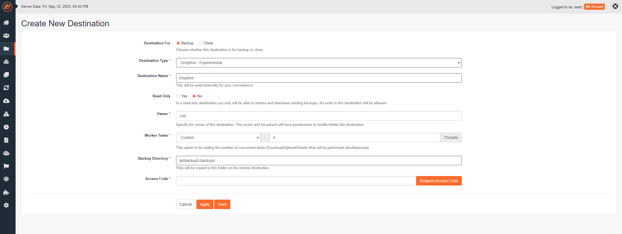
Task: Open the fingerprint security sidebar icon
Action: [x=6, y=179]
